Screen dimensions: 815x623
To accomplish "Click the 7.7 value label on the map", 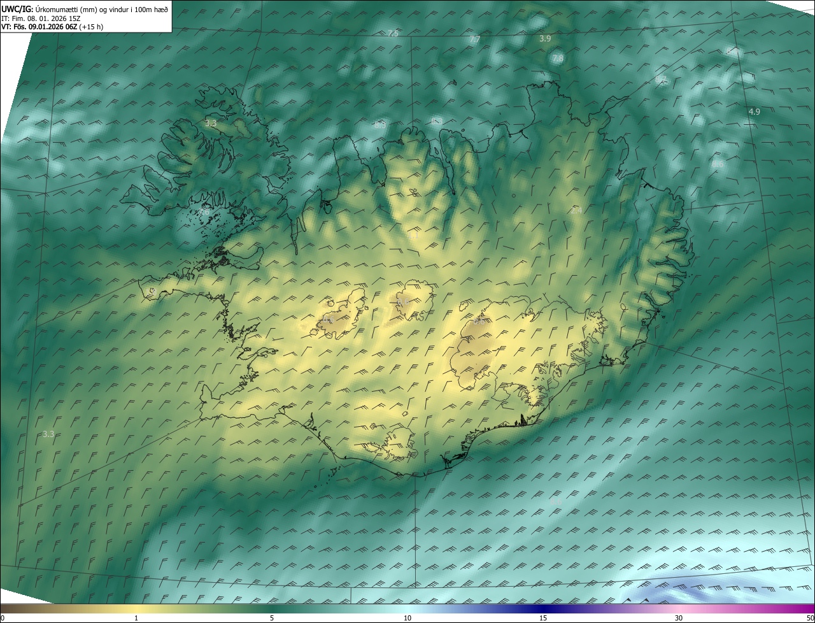I will coord(474,39).
